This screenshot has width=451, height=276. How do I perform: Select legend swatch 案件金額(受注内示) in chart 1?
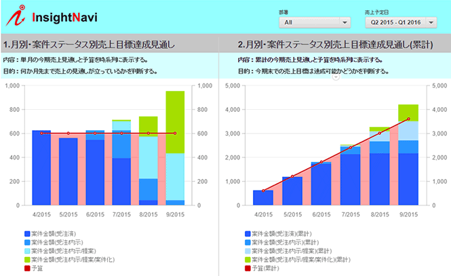click(x=27, y=242)
